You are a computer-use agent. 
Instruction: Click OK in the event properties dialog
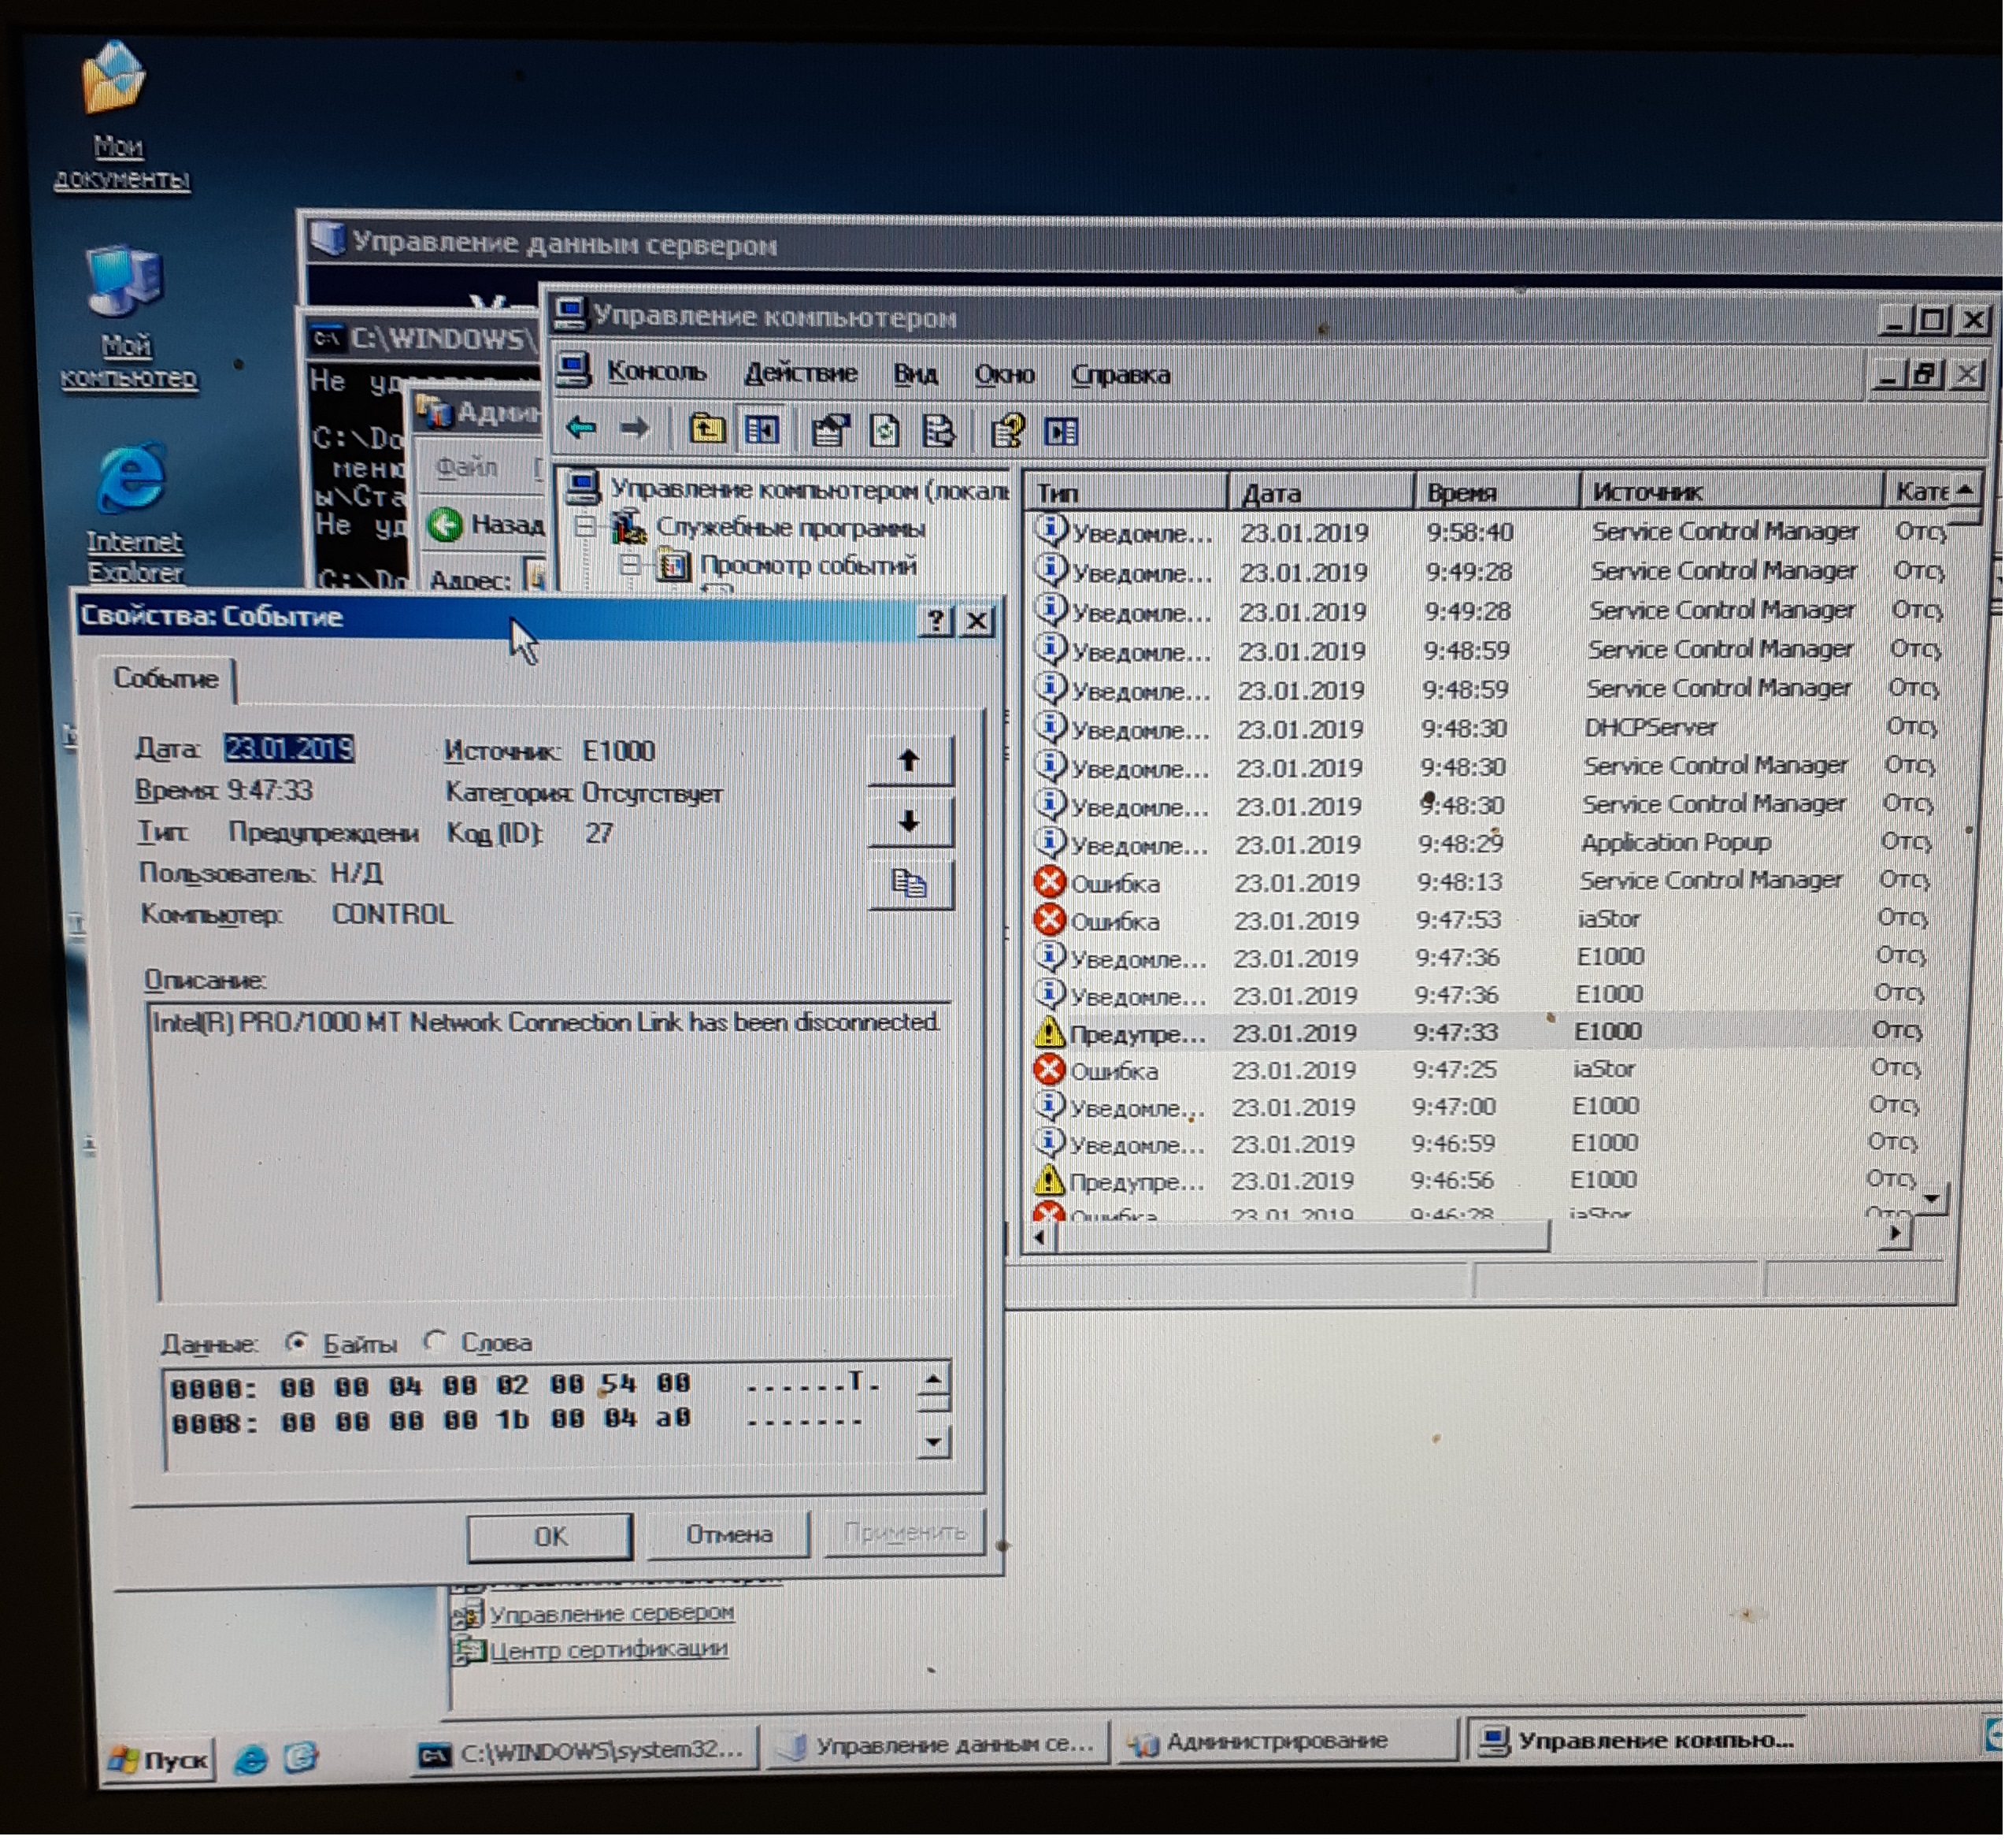[x=550, y=1537]
